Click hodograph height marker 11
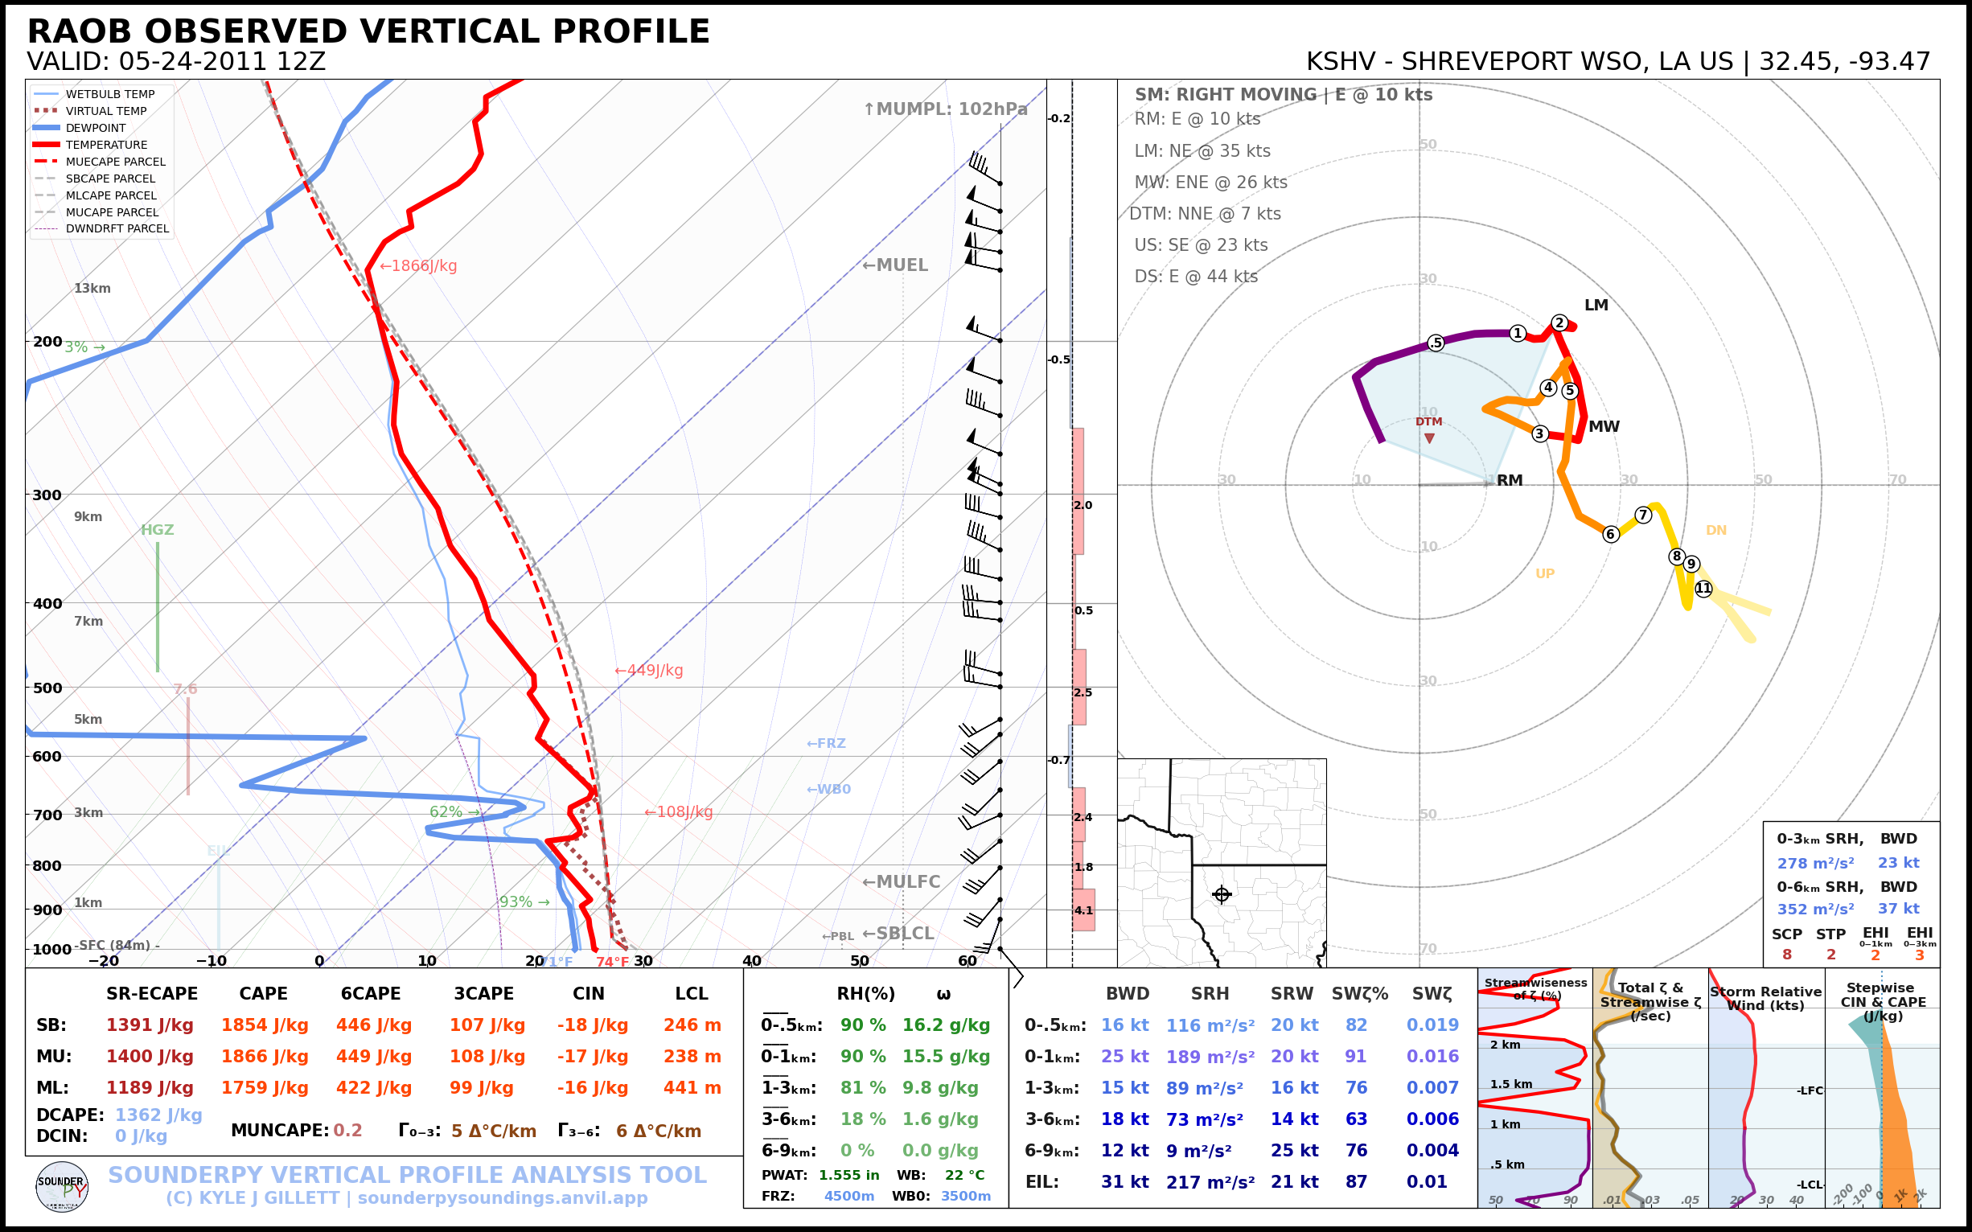The height and width of the screenshot is (1232, 1972). click(1703, 589)
